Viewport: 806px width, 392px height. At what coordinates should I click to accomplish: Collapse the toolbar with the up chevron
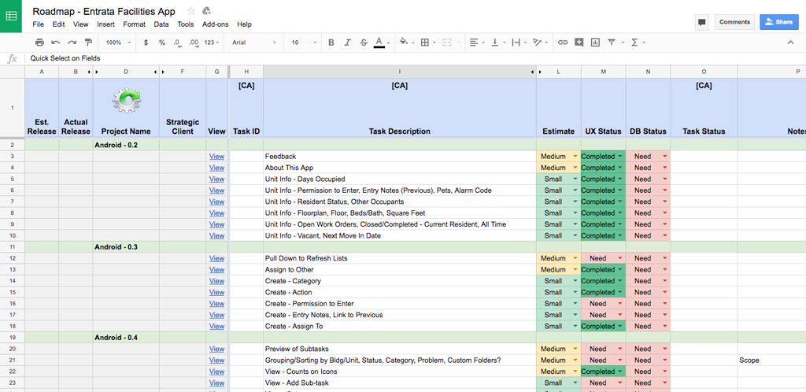pyautogui.click(x=790, y=43)
